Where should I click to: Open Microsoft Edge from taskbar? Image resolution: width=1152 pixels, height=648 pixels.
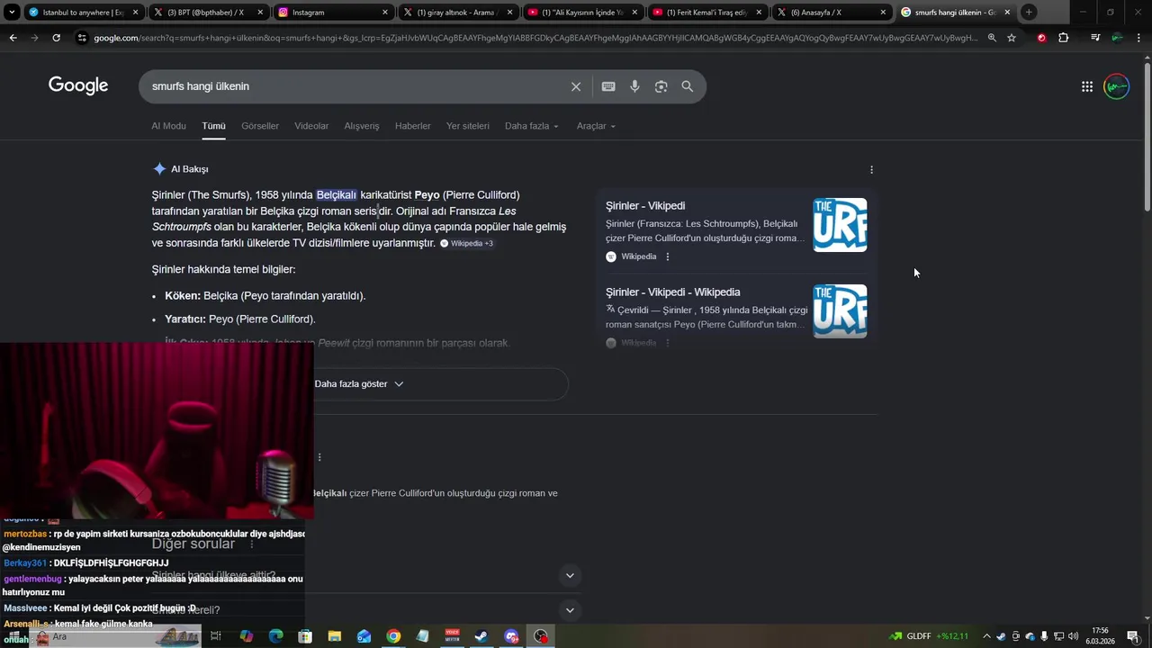(x=276, y=636)
